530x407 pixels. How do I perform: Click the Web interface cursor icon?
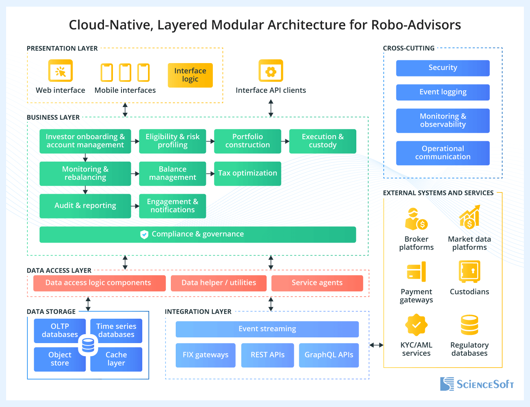60,70
